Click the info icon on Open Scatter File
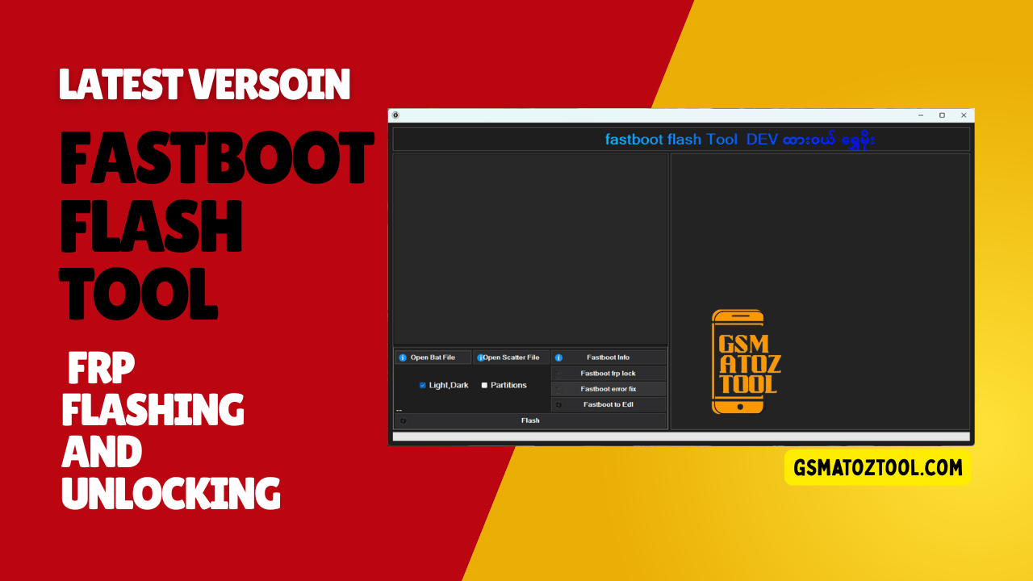The image size is (1033, 581). (x=480, y=357)
